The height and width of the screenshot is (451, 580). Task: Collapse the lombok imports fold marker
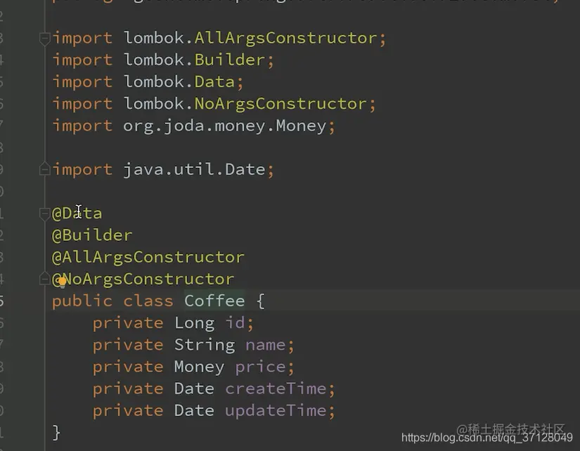pos(45,39)
